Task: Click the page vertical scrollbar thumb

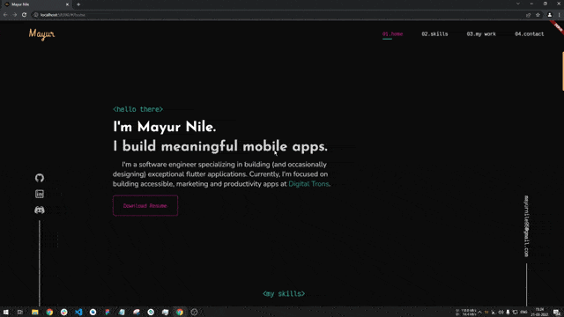Action: (x=562, y=71)
